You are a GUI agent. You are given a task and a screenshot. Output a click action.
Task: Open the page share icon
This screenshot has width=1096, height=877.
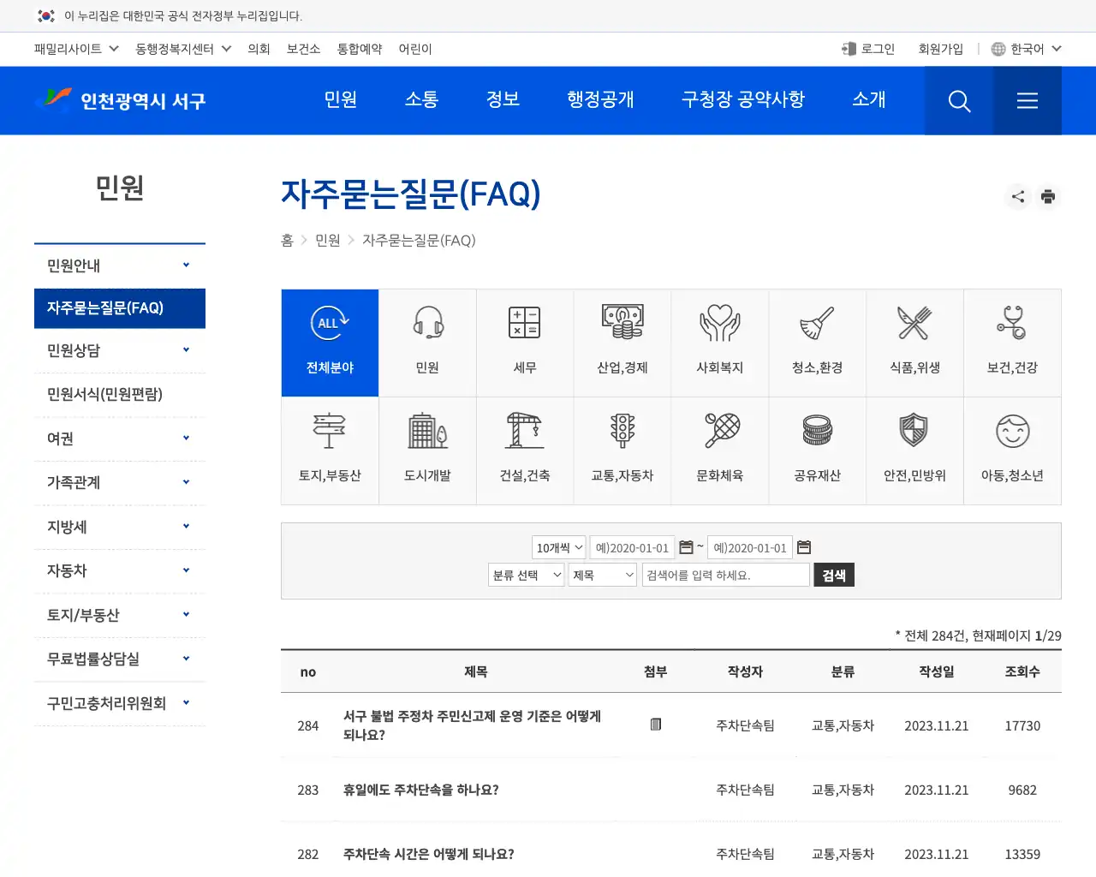[1017, 196]
